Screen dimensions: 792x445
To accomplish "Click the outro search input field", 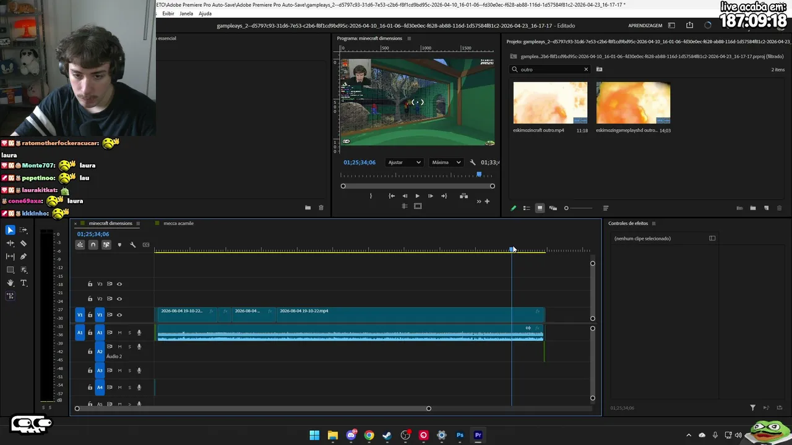I will pyautogui.click(x=550, y=69).
